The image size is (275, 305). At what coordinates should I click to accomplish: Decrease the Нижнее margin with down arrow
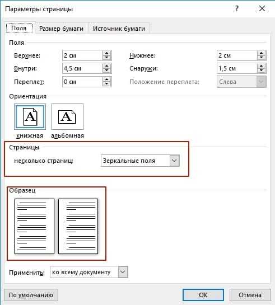(261, 58)
